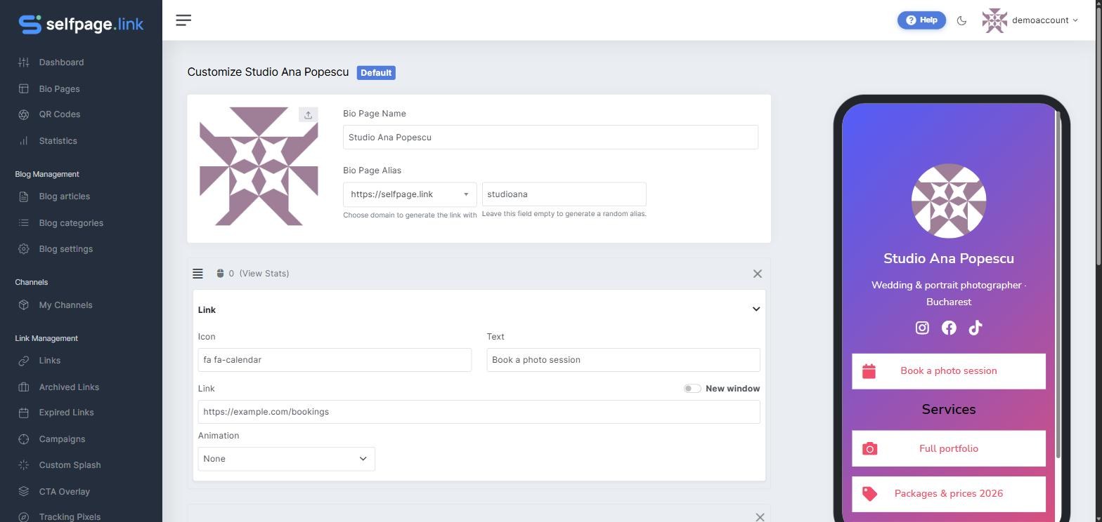Open TikTok icon in phone preview

point(975,328)
